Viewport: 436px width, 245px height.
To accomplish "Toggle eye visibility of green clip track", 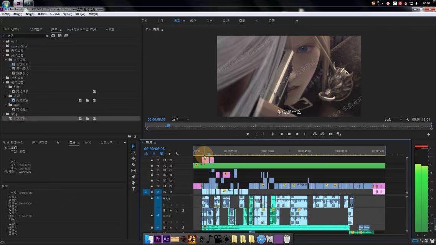I will [171, 166].
